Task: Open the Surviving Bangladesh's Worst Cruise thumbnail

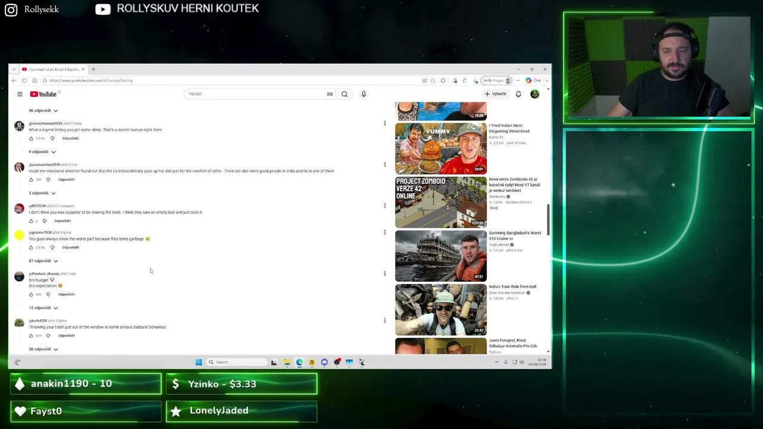Action: point(441,256)
